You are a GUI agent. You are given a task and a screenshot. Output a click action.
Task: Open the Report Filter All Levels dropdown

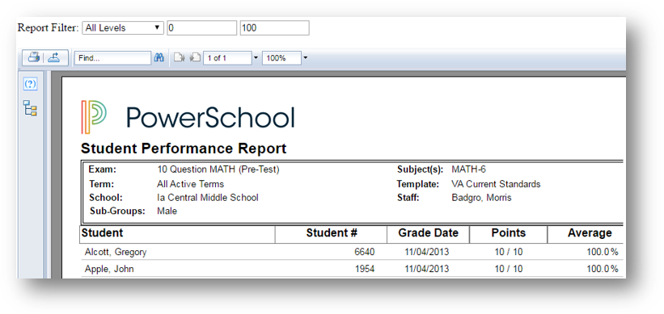(123, 28)
